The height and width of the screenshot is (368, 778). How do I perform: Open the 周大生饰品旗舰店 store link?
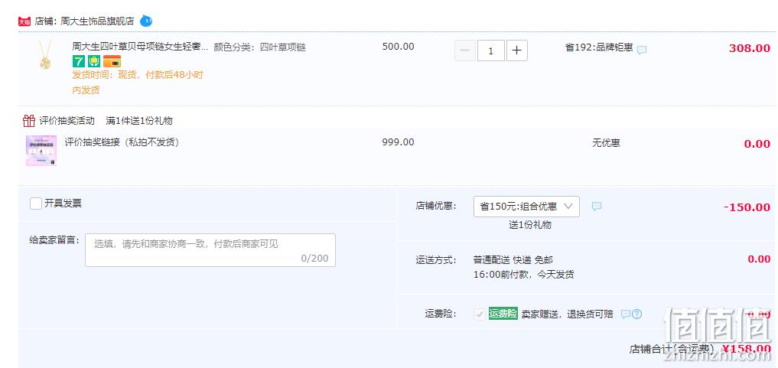point(97,21)
